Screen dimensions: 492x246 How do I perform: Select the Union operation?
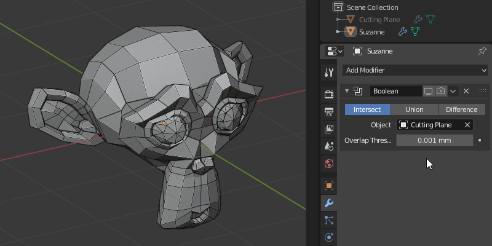coord(414,109)
